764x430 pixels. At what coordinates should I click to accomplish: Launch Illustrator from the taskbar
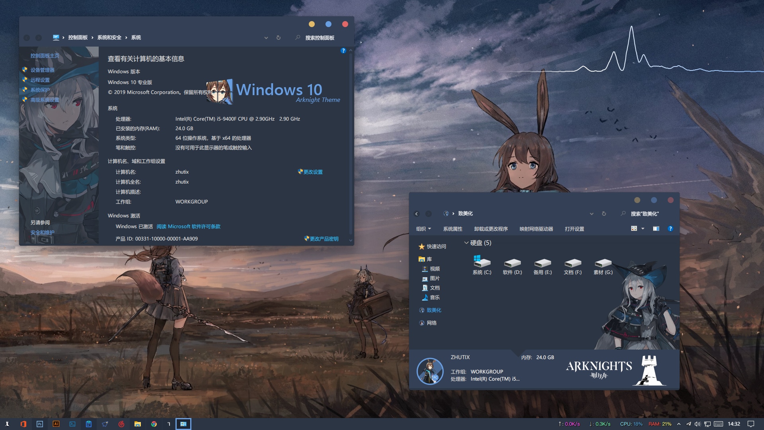click(56, 424)
